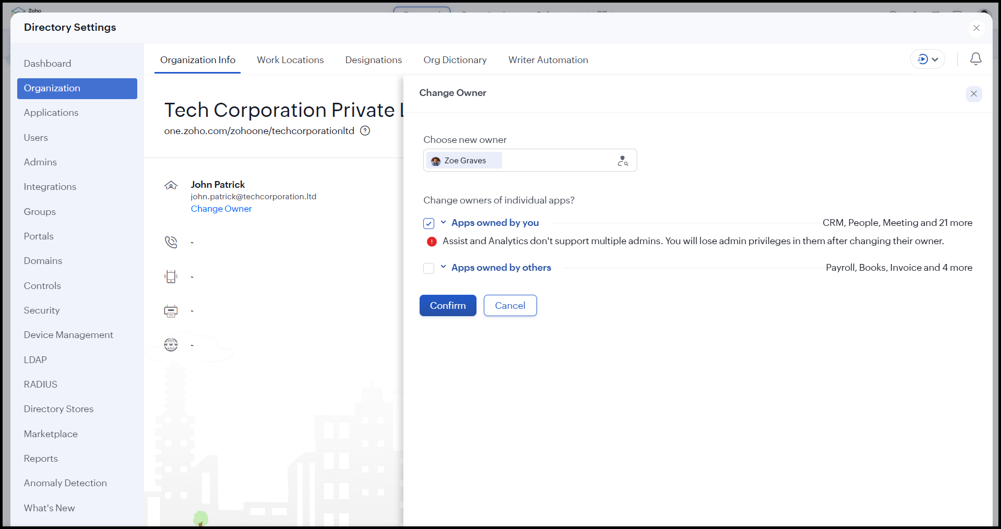Click the help icon beside organization URL
The height and width of the screenshot is (529, 1001).
[365, 131]
